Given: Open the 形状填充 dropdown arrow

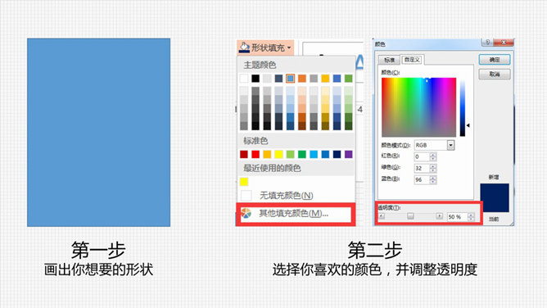Looking at the screenshot, I should [289, 48].
